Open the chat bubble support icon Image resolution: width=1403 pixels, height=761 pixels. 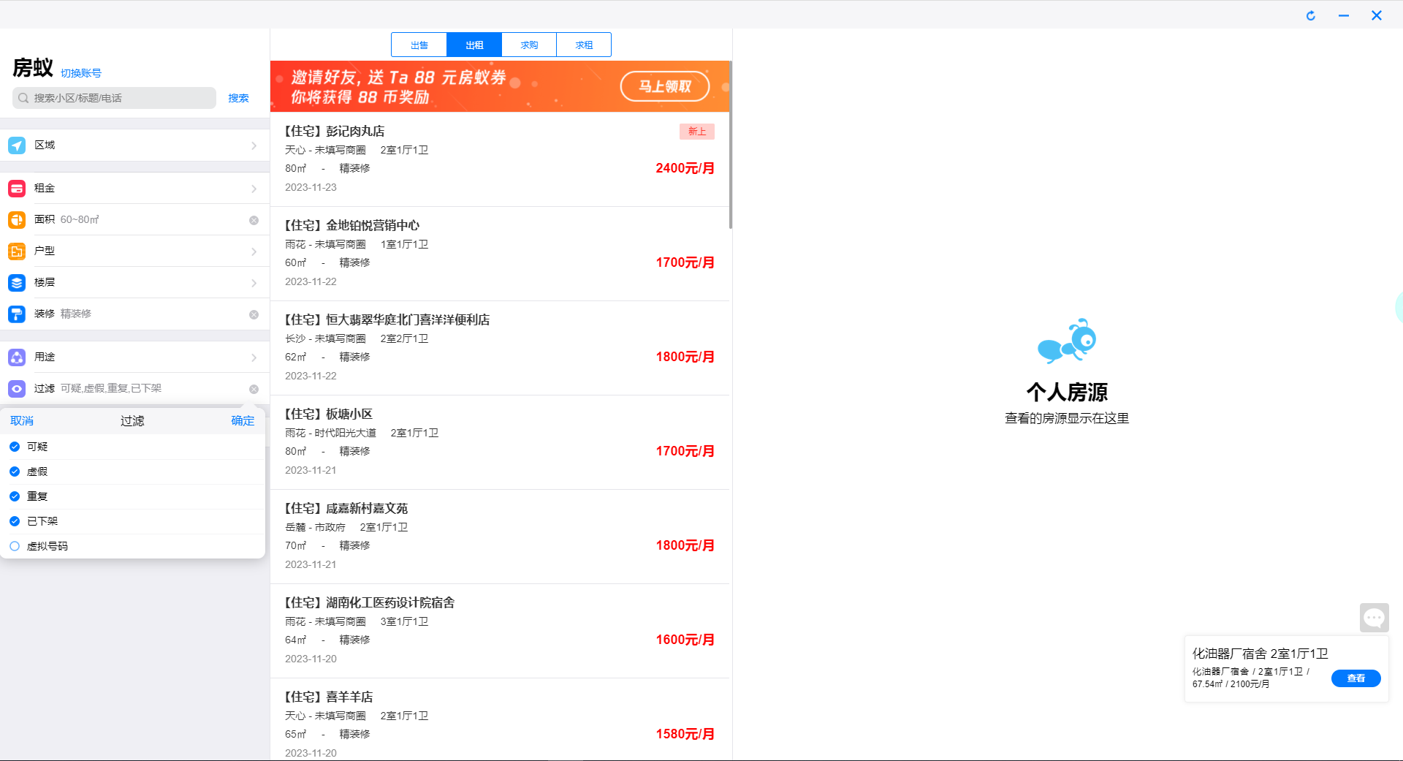1374,618
